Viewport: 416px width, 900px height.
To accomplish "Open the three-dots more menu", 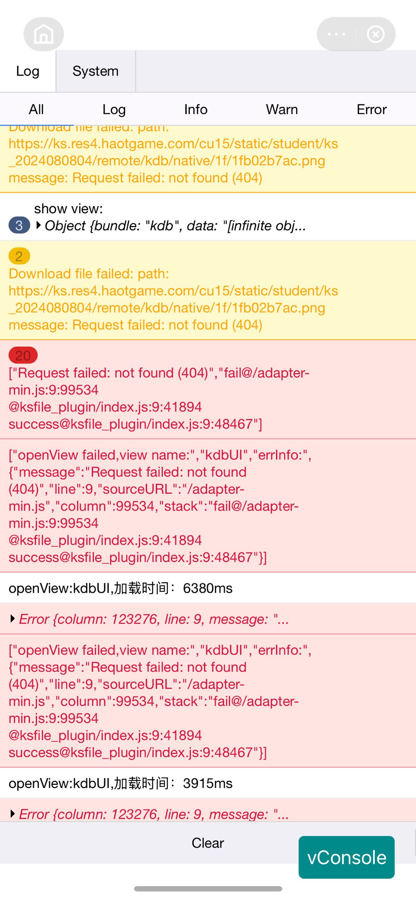I will [336, 34].
